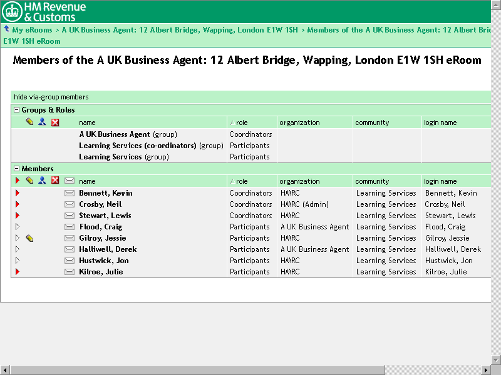Click envelope icon next to Flood, Craig
Image resolution: width=501 pixels, height=375 pixels.
69,227
